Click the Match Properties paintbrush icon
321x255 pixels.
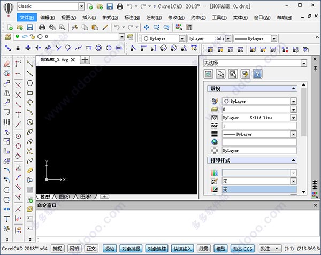[105, 27]
